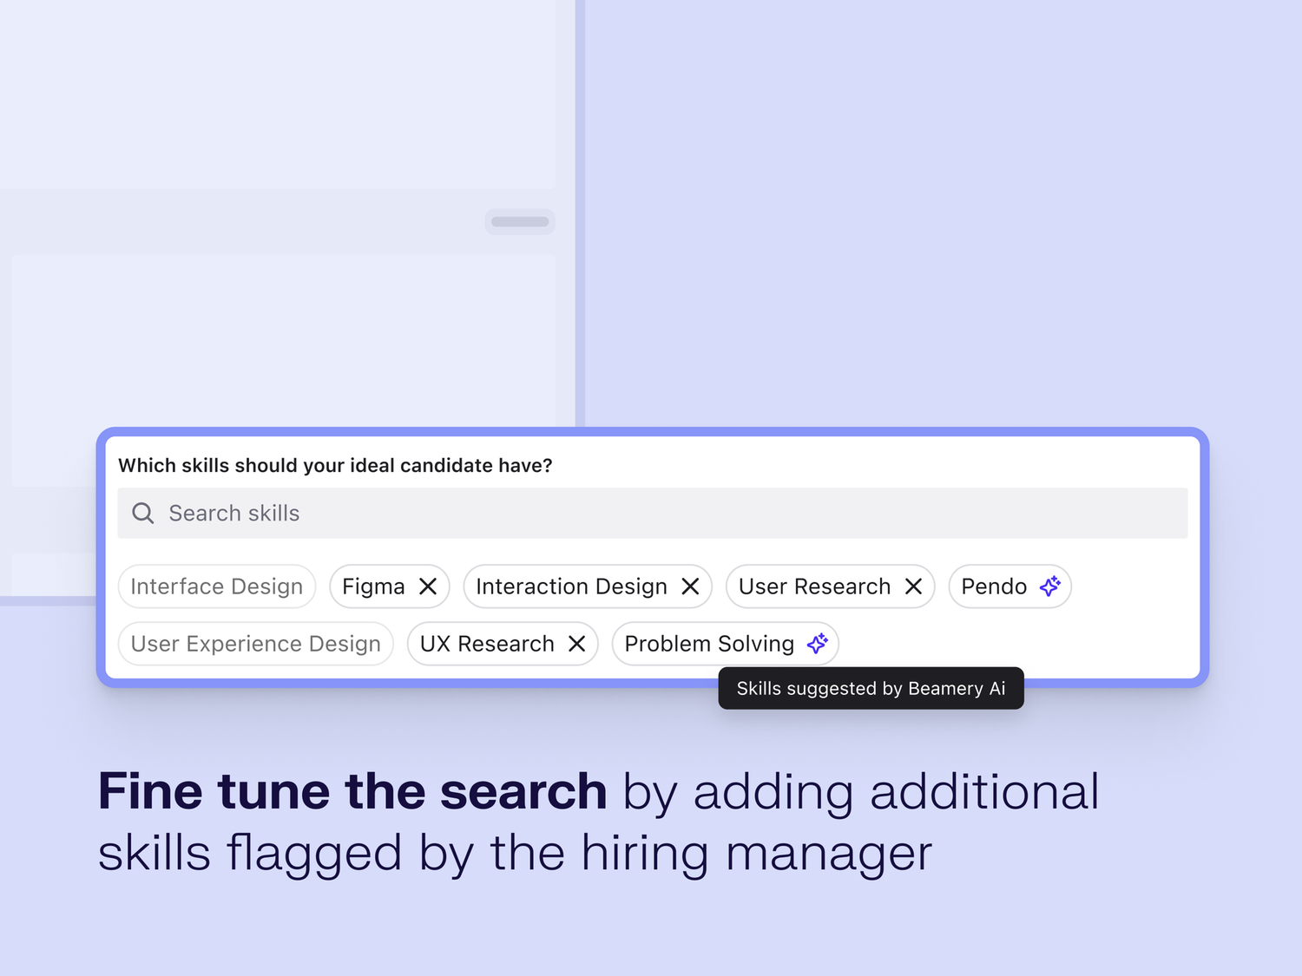Select the User Experience Design skill chip

click(x=255, y=644)
